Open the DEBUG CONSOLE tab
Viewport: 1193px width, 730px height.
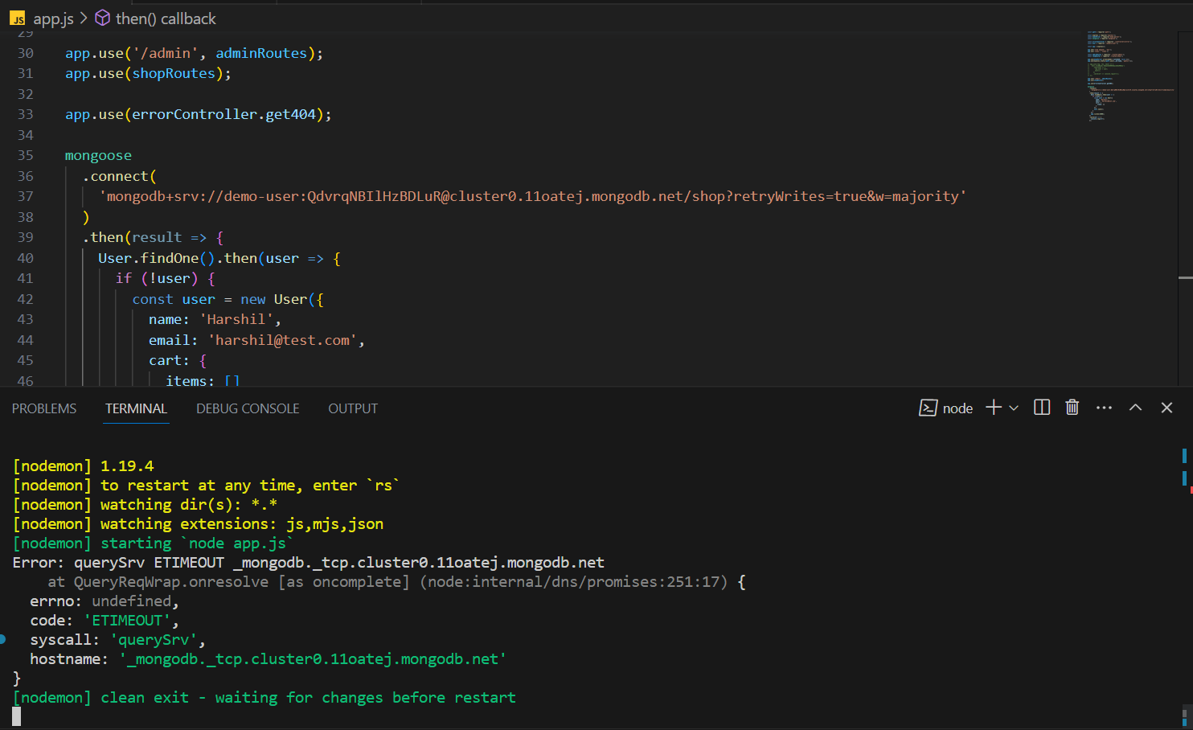coord(248,408)
